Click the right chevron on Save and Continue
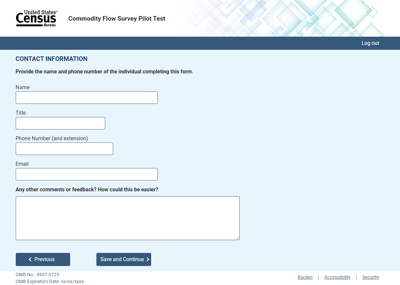The height and width of the screenshot is (285, 400). click(x=148, y=259)
